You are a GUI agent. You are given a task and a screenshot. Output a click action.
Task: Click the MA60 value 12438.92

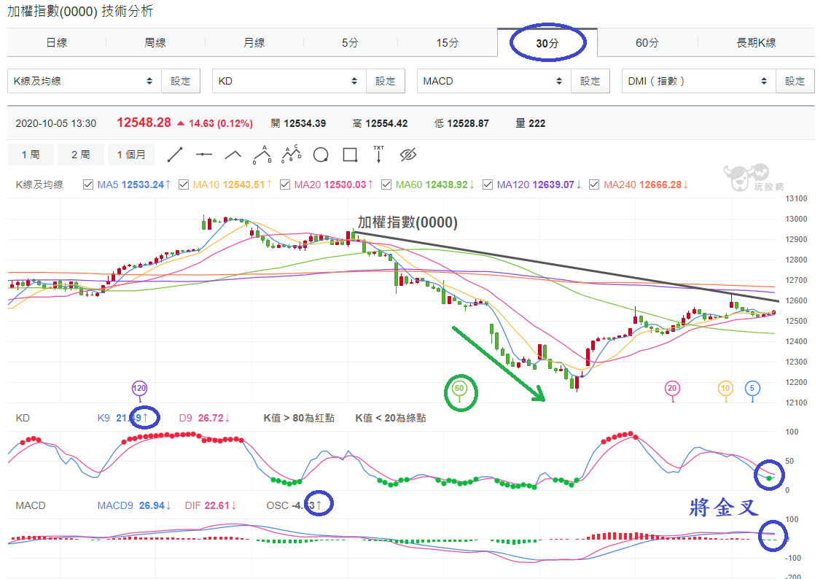446,184
